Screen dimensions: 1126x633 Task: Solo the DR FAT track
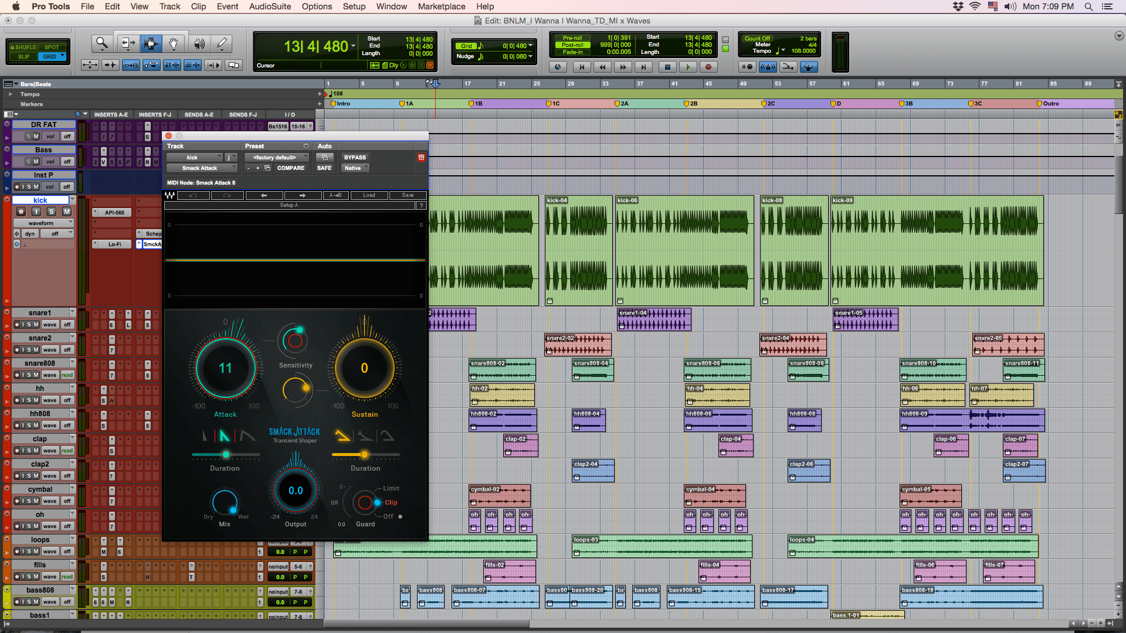[28, 137]
